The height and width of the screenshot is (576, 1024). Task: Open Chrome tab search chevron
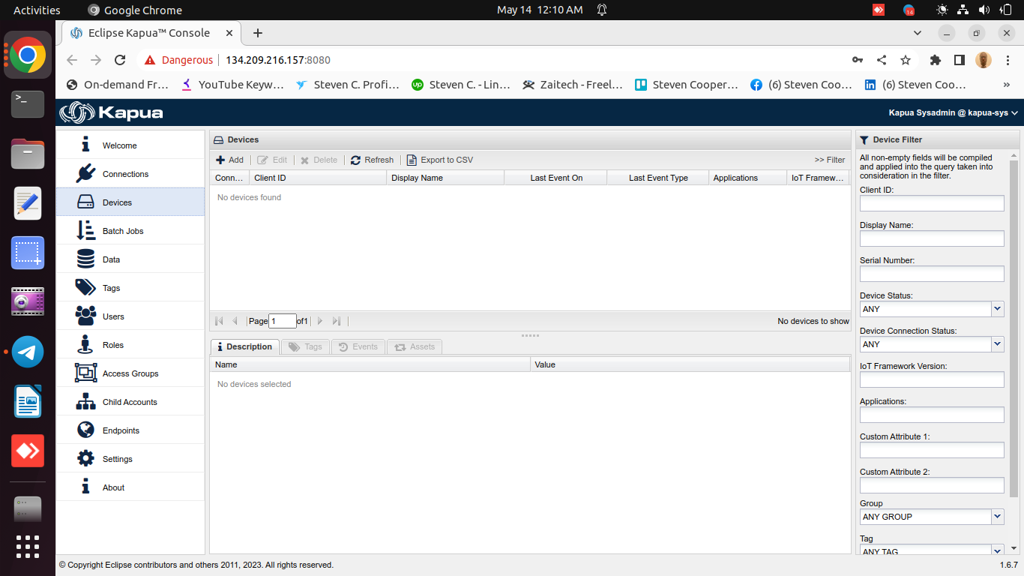click(918, 33)
